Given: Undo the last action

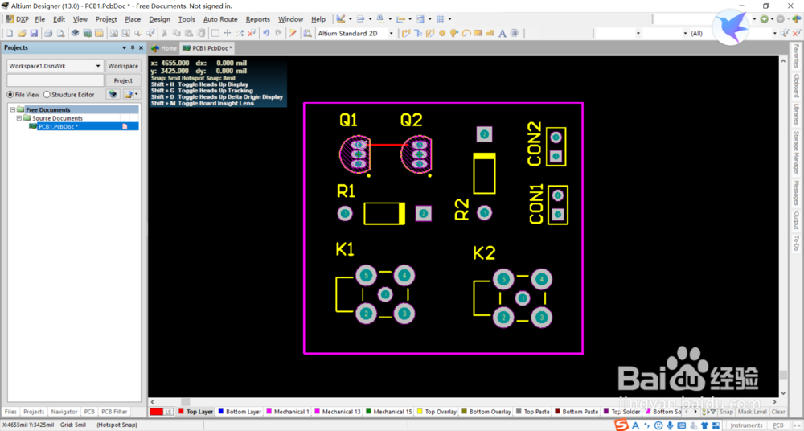Looking at the screenshot, I should 266,33.
